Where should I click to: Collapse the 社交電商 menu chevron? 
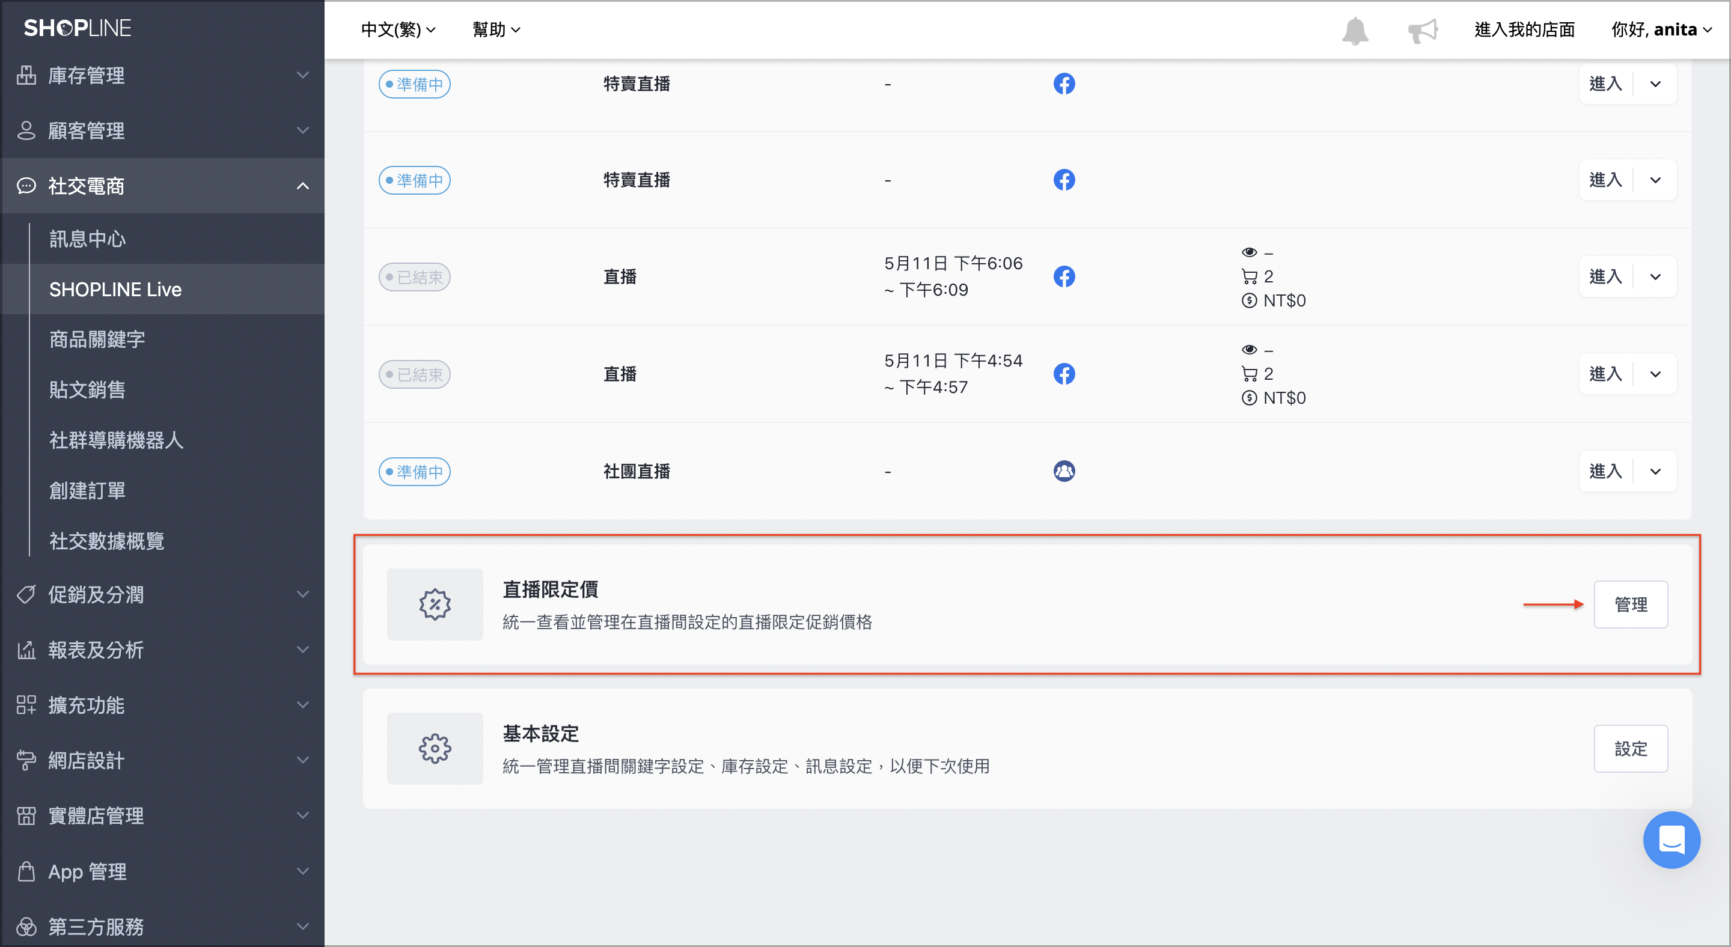303,186
